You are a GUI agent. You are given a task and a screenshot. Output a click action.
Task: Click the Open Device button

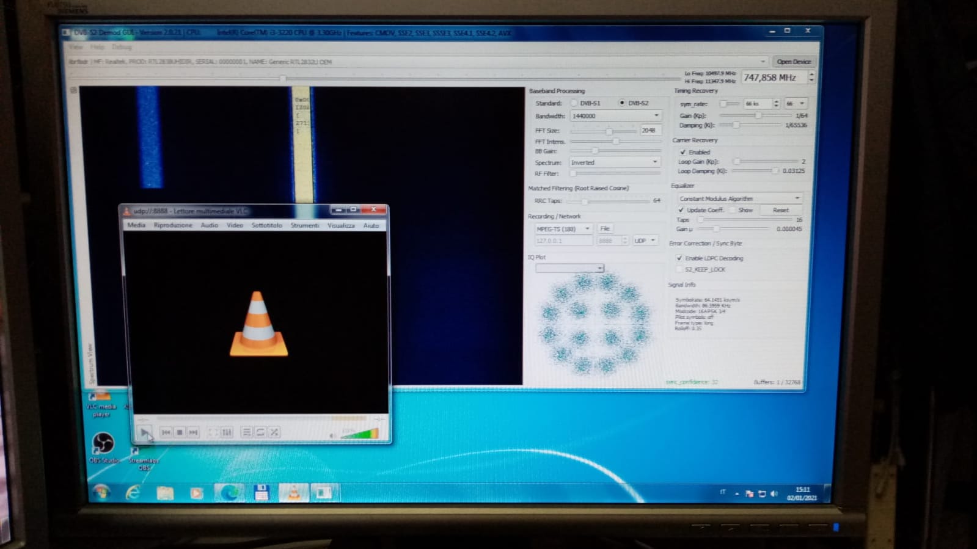click(x=794, y=62)
